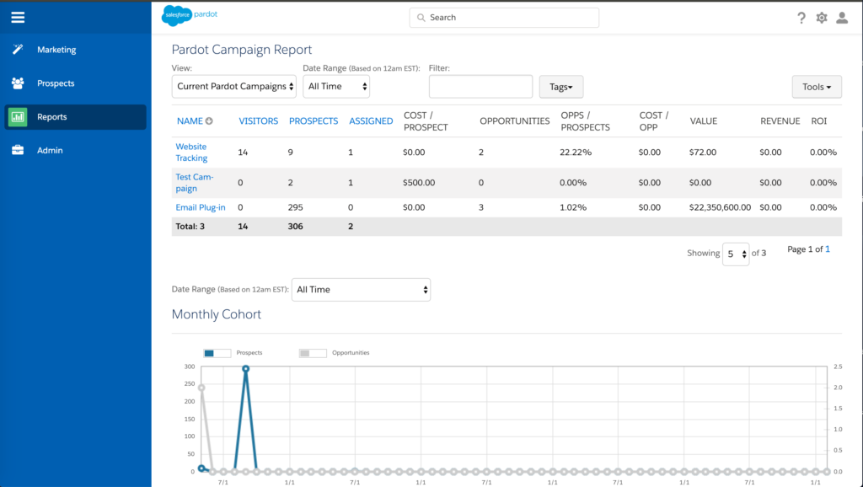Open the help question mark icon
The image size is (863, 487).
point(801,18)
